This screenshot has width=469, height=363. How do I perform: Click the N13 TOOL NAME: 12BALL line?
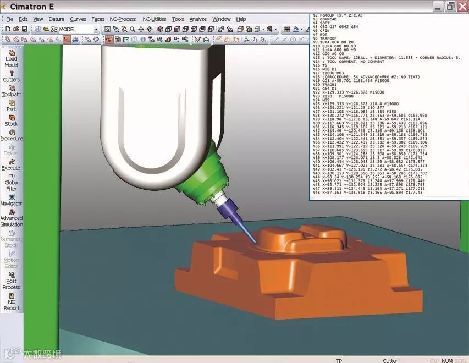pos(386,57)
